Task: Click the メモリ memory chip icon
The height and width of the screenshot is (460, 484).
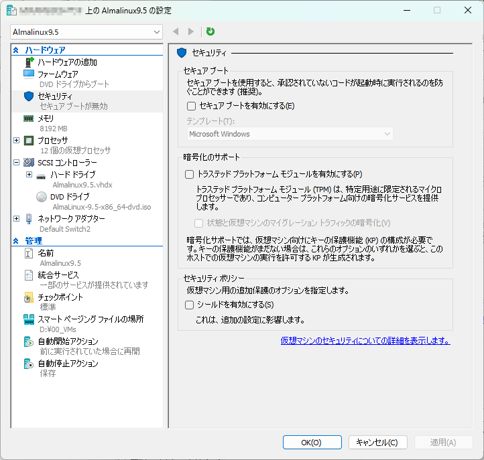Action: (29, 119)
